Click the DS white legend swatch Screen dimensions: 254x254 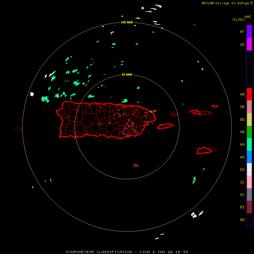coord(249,169)
